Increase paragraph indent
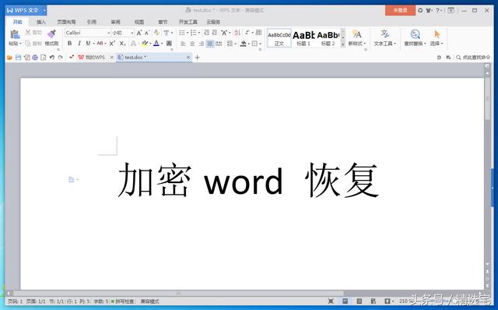Image resolution: width=498 pixels, height=310 pixels. tap(215, 33)
